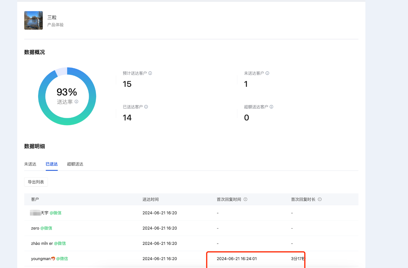Click the info icon beside 超额送达客户
The width and height of the screenshot is (408, 268).
(x=271, y=107)
